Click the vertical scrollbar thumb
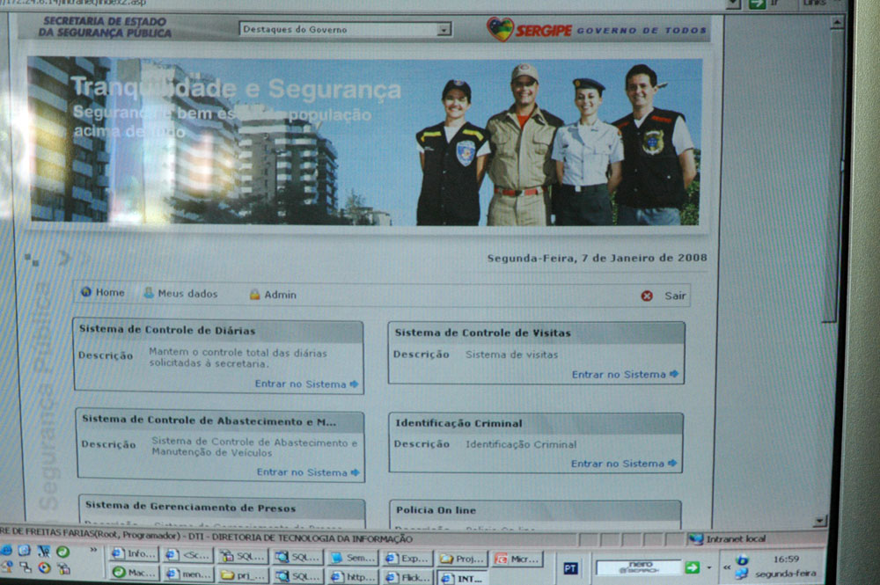The image size is (880, 585). [832, 174]
